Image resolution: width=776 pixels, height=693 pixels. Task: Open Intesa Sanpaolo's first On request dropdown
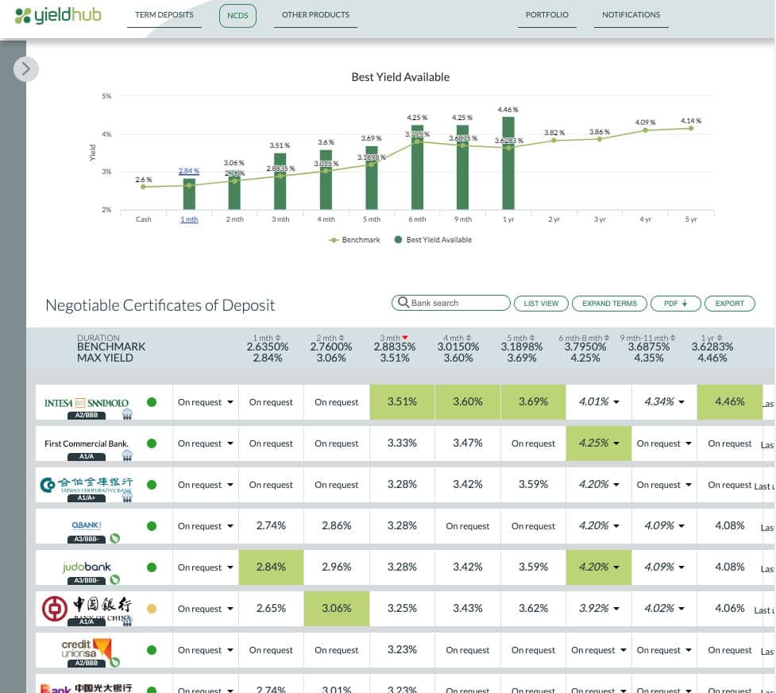(x=206, y=402)
